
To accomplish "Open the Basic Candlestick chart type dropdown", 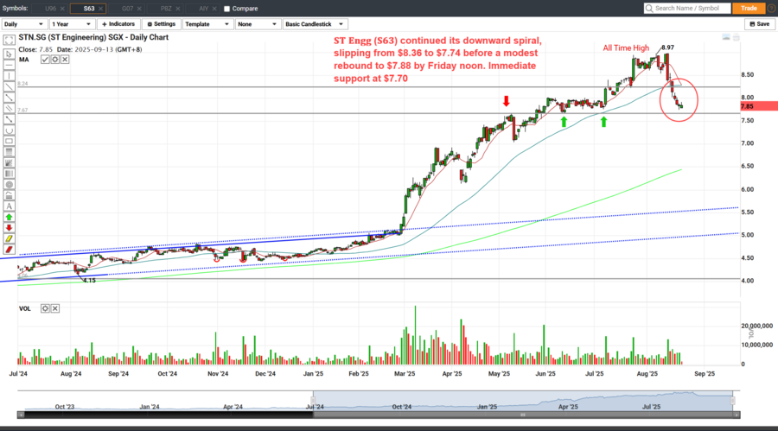I will 315,24.
